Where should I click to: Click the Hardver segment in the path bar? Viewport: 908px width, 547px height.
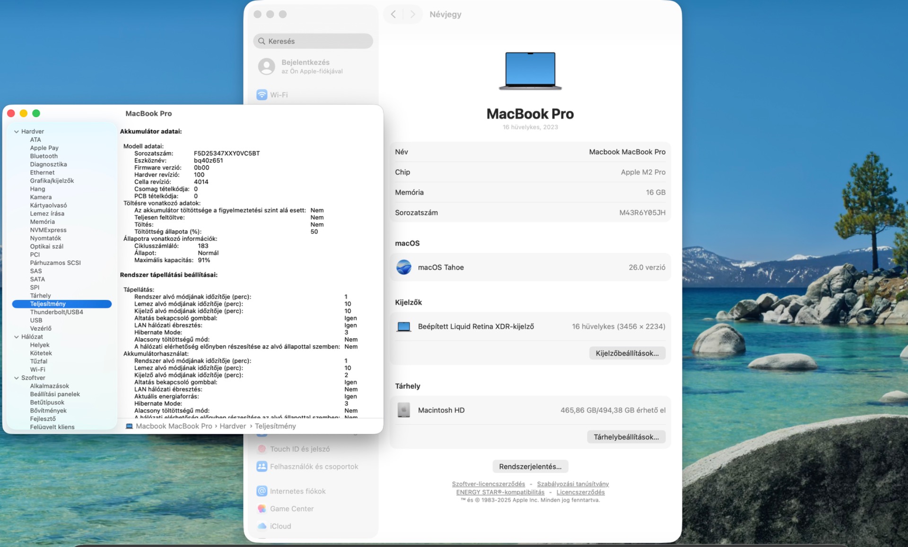pyautogui.click(x=233, y=426)
